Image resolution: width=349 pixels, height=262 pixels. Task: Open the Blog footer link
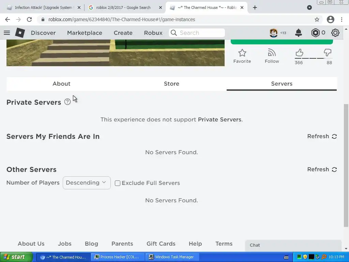(91, 244)
